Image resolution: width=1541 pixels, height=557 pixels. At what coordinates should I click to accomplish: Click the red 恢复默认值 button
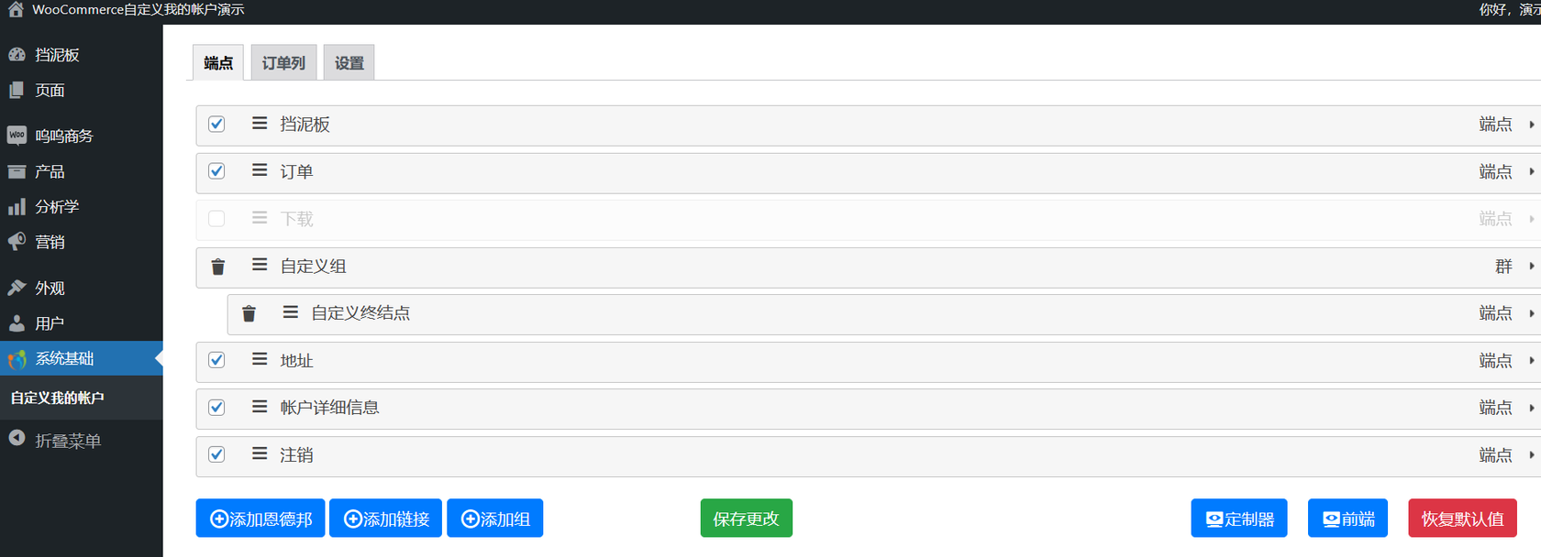(x=1463, y=519)
